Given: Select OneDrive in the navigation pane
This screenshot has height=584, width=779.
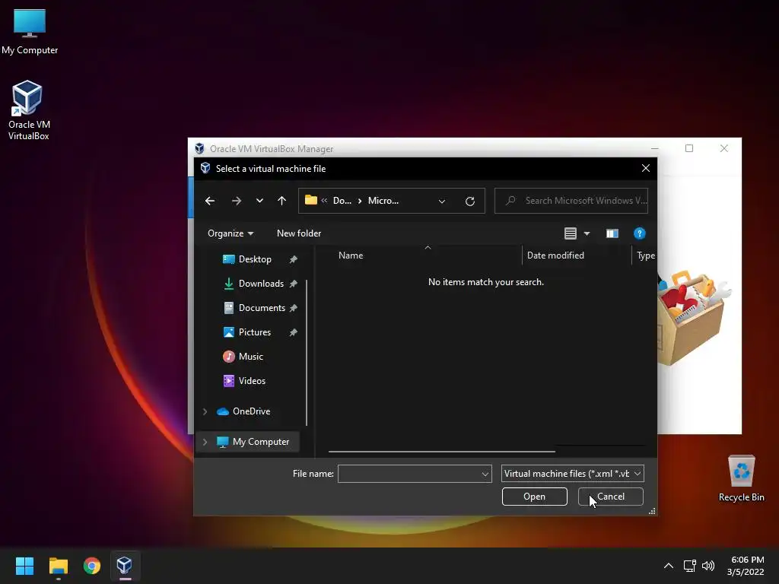Looking at the screenshot, I should tap(251, 411).
